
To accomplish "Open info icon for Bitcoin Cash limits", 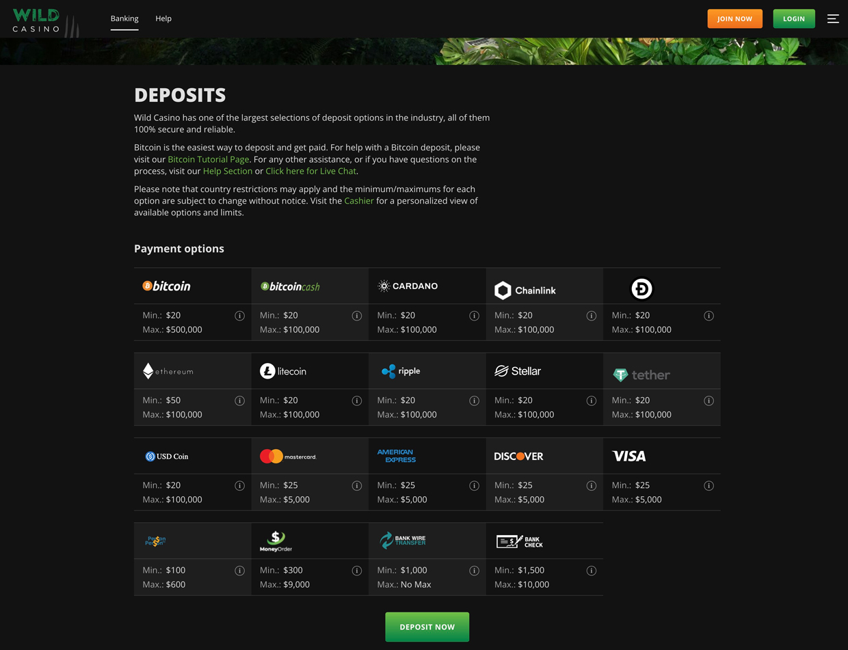I will point(357,316).
